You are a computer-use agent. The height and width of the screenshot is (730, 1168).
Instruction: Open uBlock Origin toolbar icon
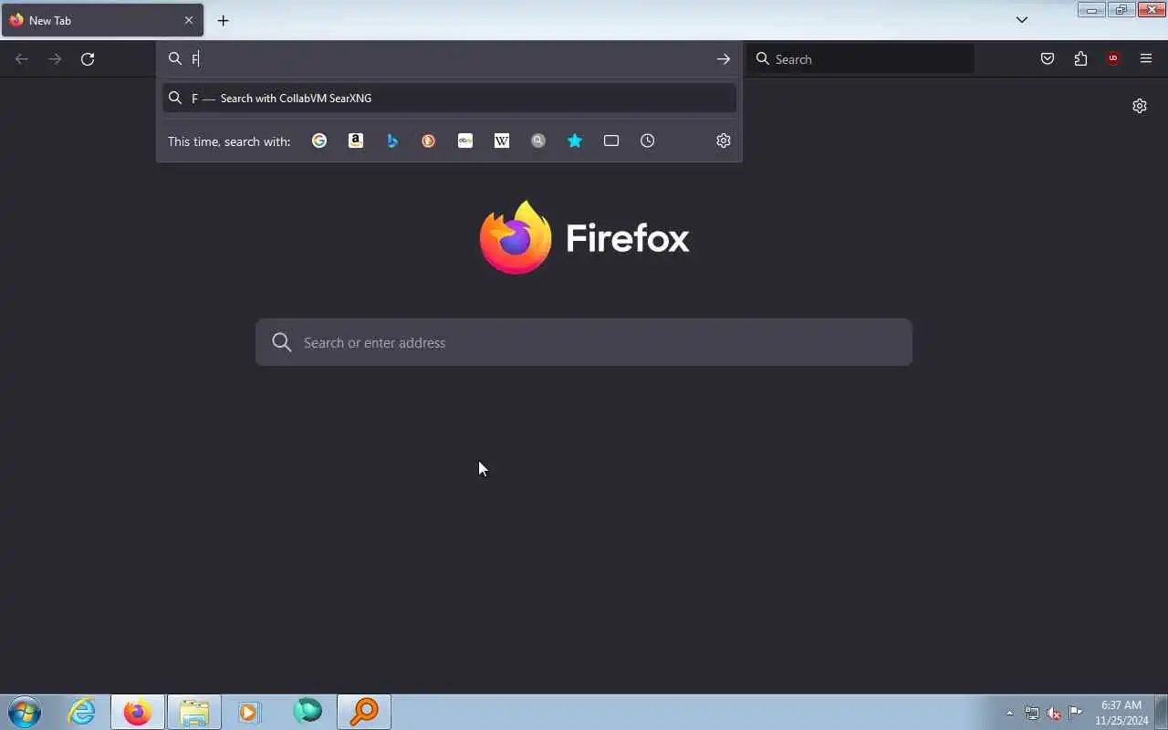[x=1113, y=59]
